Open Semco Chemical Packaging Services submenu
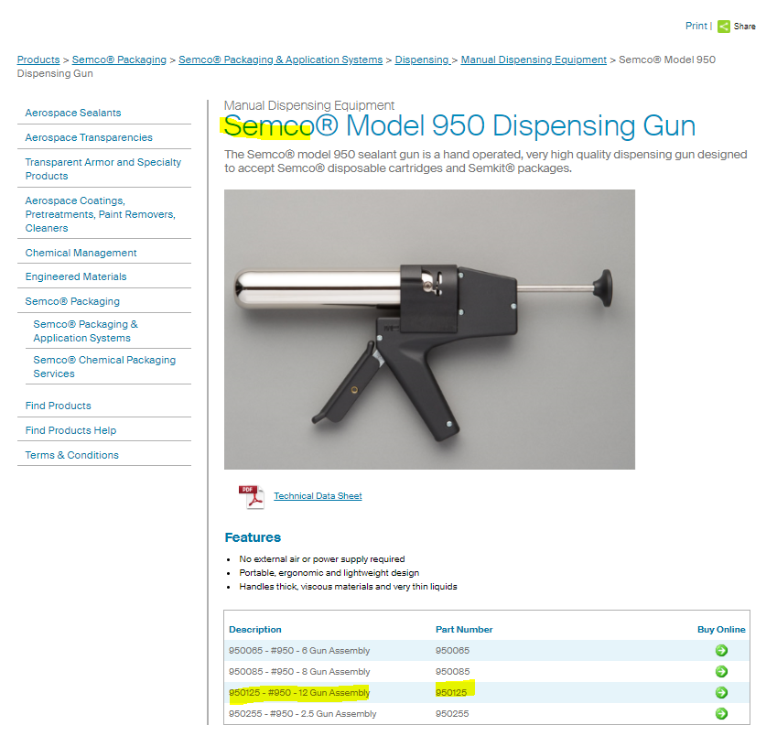The height and width of the screenshot is (747, 777). point(104,367)
